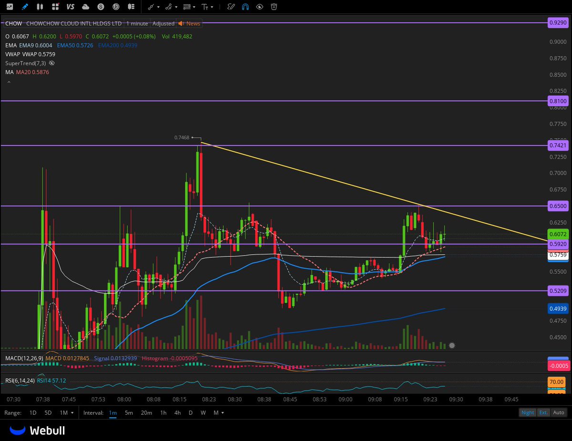Select the text annotation tool

coord(205,7)
